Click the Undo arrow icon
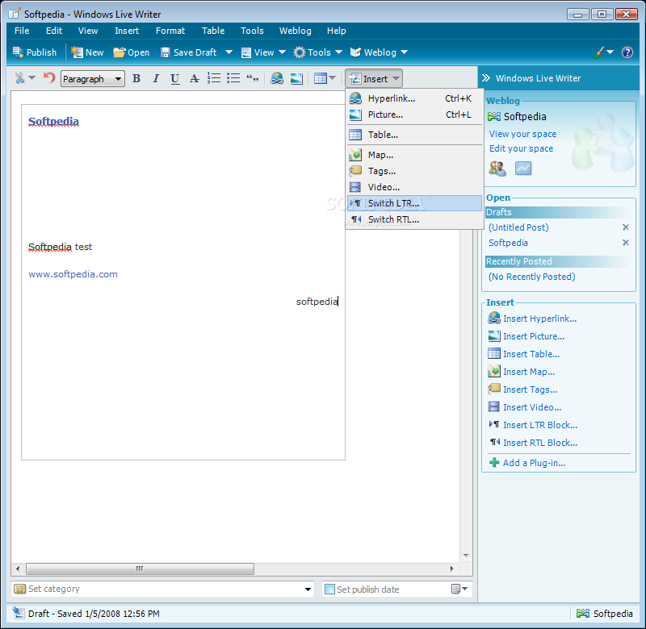 pos(49,77)
